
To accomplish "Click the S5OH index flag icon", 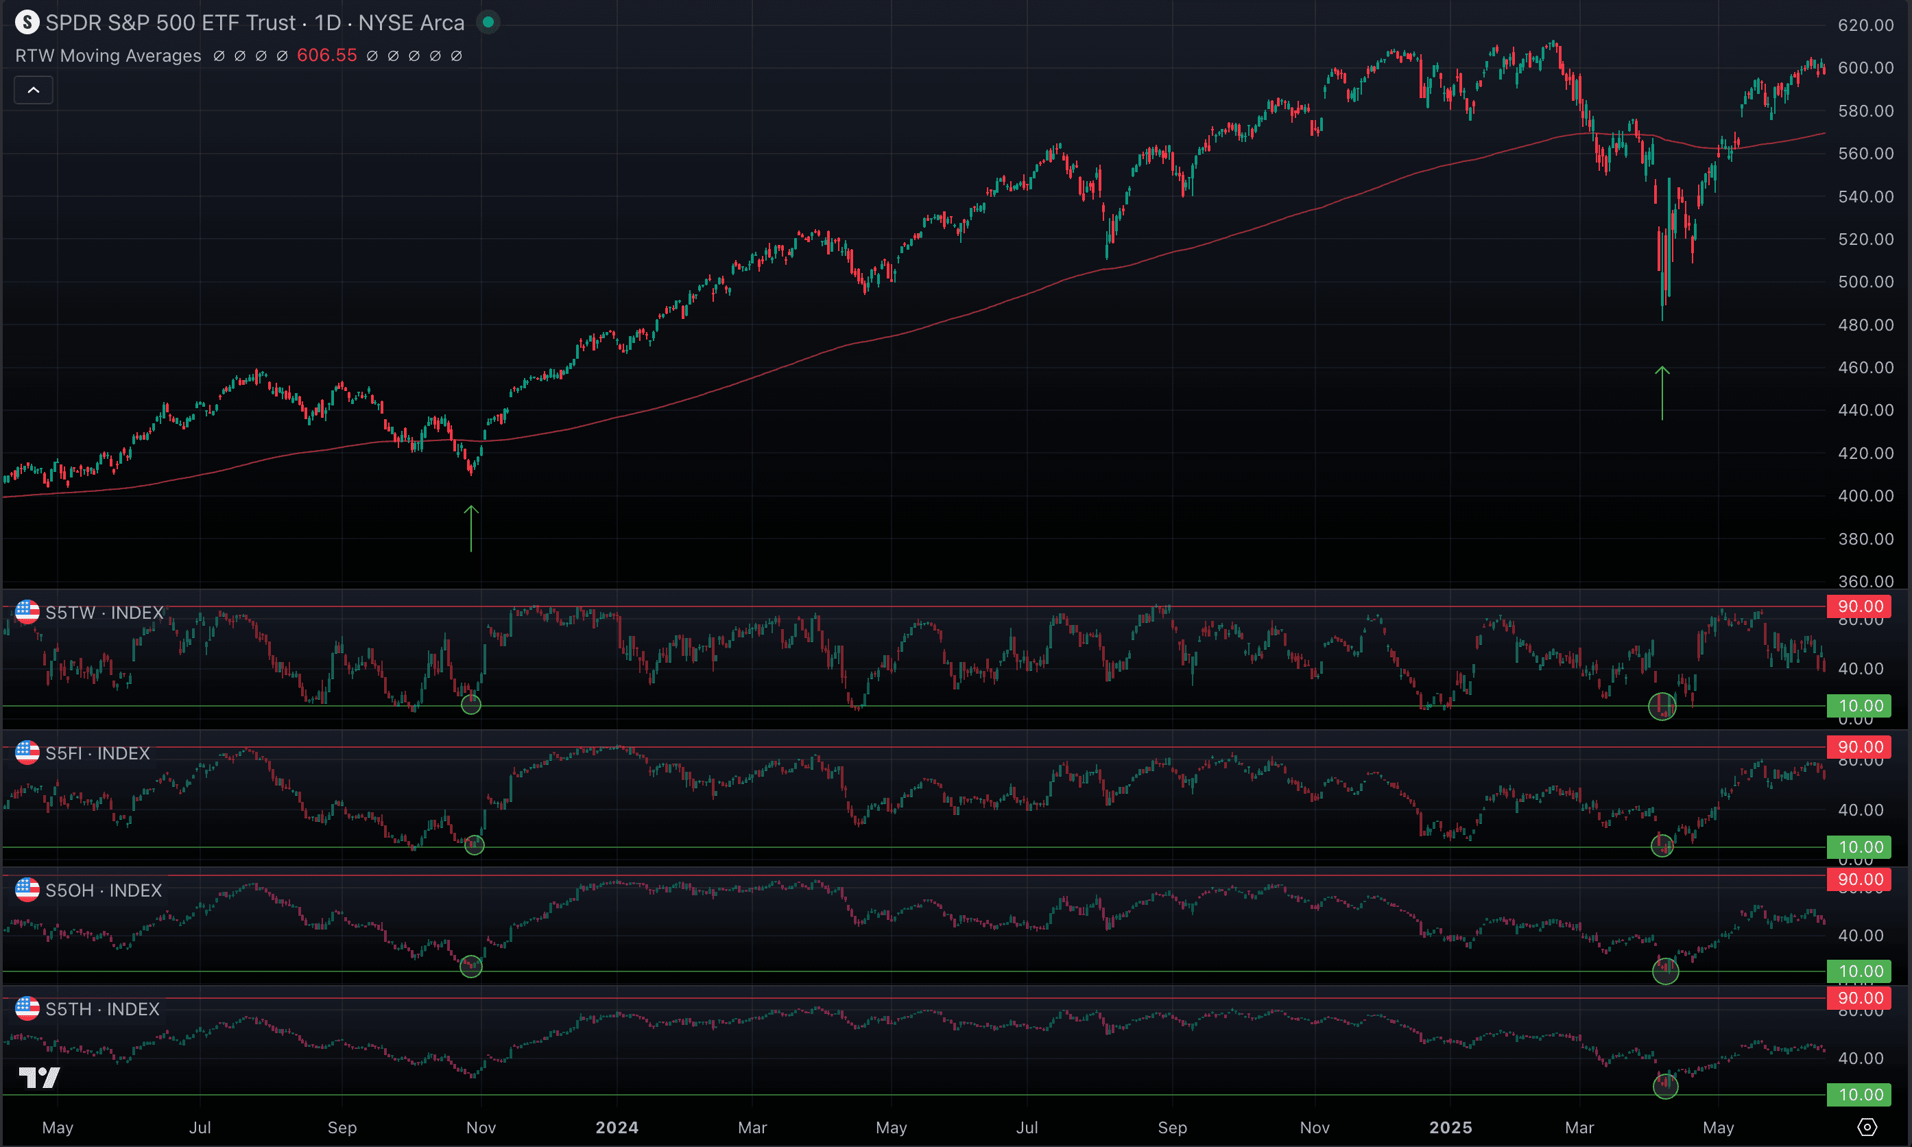I will tap(27, 890).
